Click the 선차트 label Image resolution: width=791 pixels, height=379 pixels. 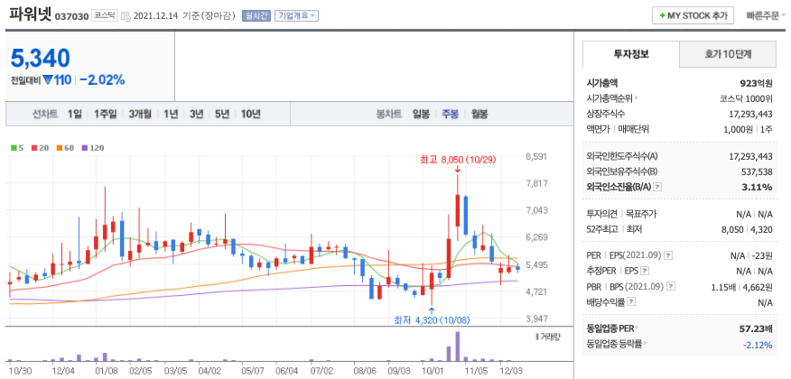pos(45,114)
